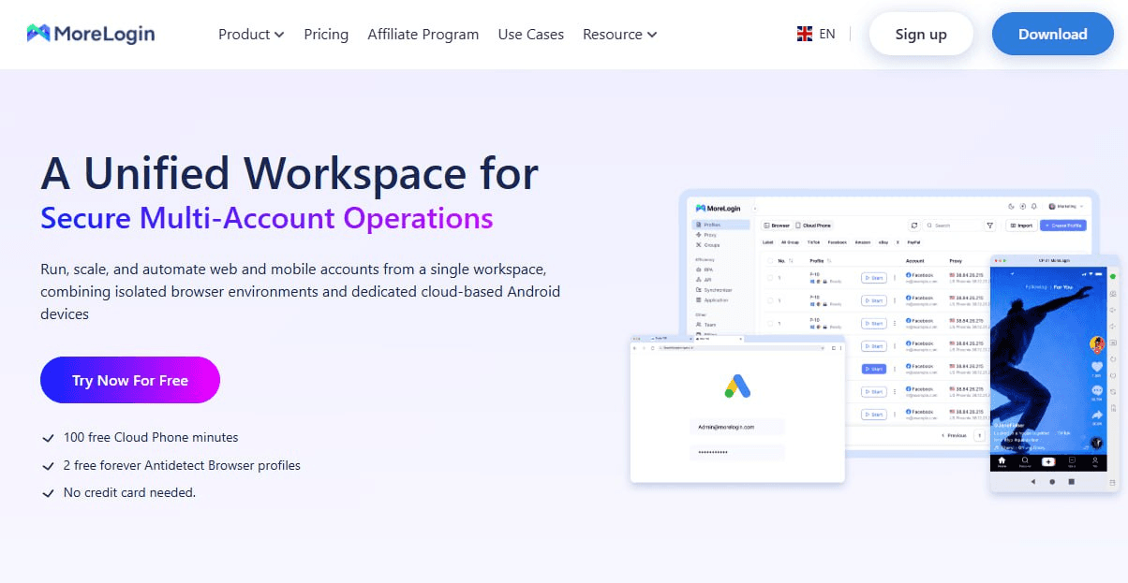This screenshot has width=1128, height=583.
Task: Click the filter funnel icon in preview
Action: (990, 226)
